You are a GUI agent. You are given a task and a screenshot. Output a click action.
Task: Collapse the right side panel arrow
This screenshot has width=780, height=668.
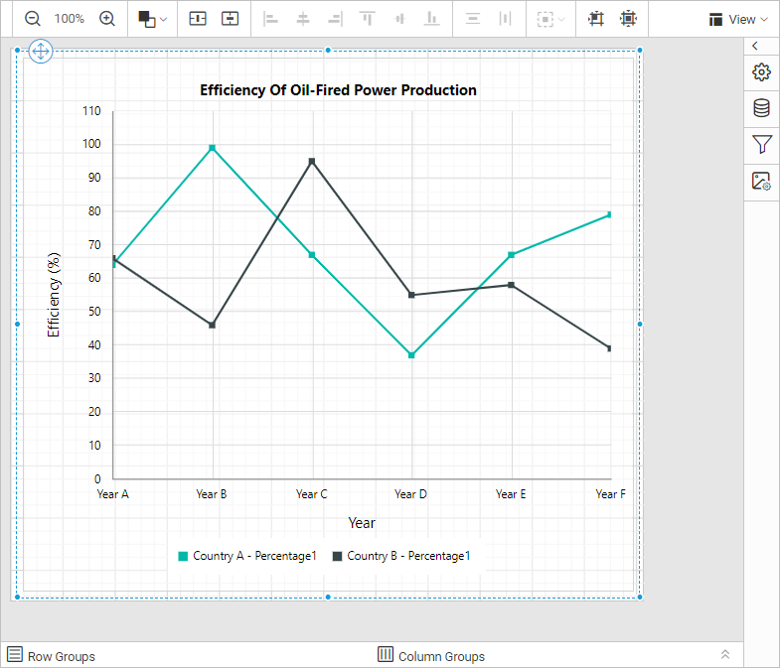755,46
